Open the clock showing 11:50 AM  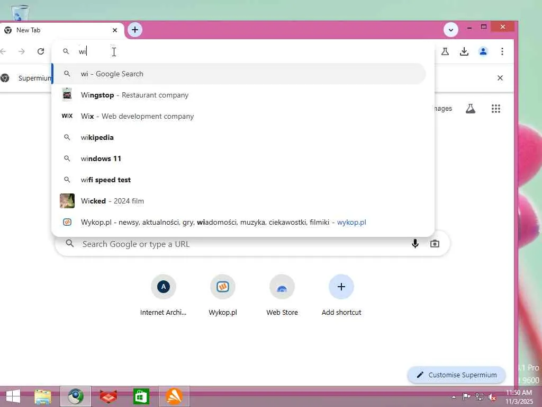point(519,397)
